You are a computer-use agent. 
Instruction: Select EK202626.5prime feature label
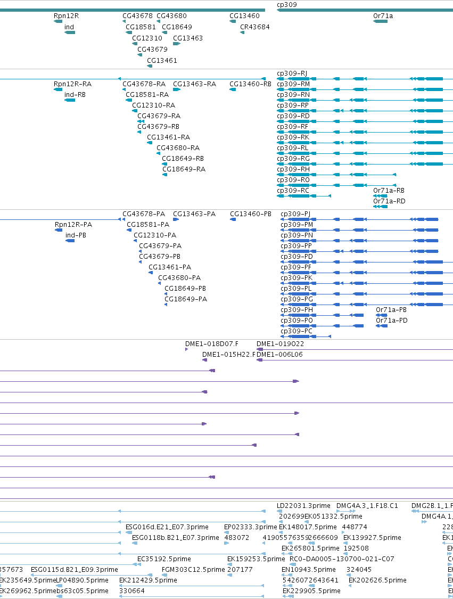[x=377, y=580]
